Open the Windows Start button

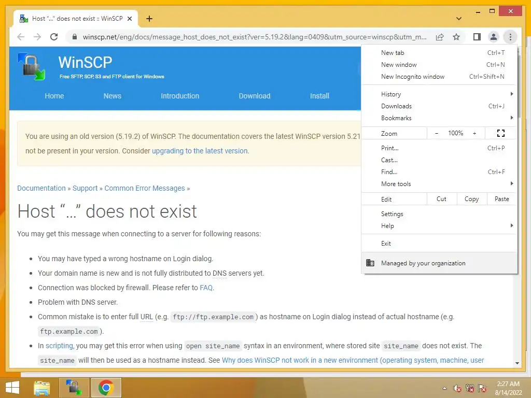coord(12,388)
